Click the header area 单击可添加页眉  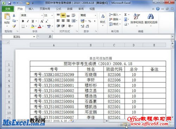101,58
